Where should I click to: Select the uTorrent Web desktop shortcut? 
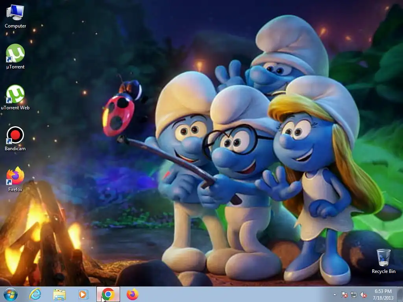[15, 98]
